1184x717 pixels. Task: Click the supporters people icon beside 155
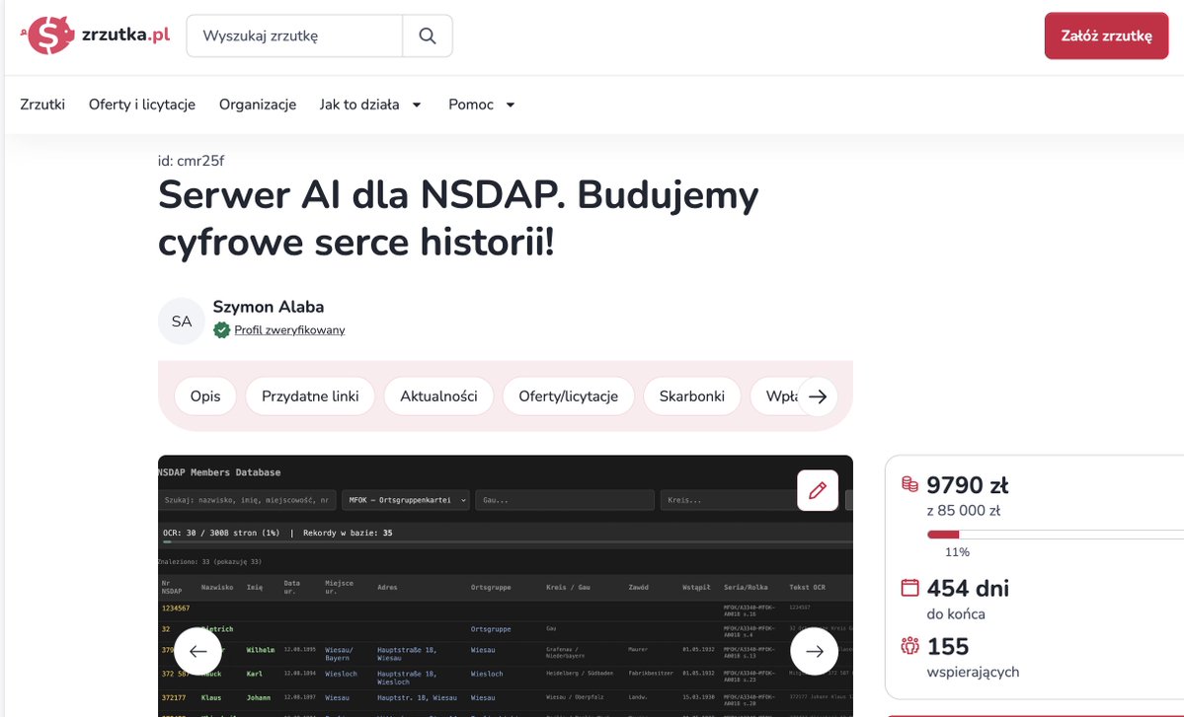click(x=909, y=645)
